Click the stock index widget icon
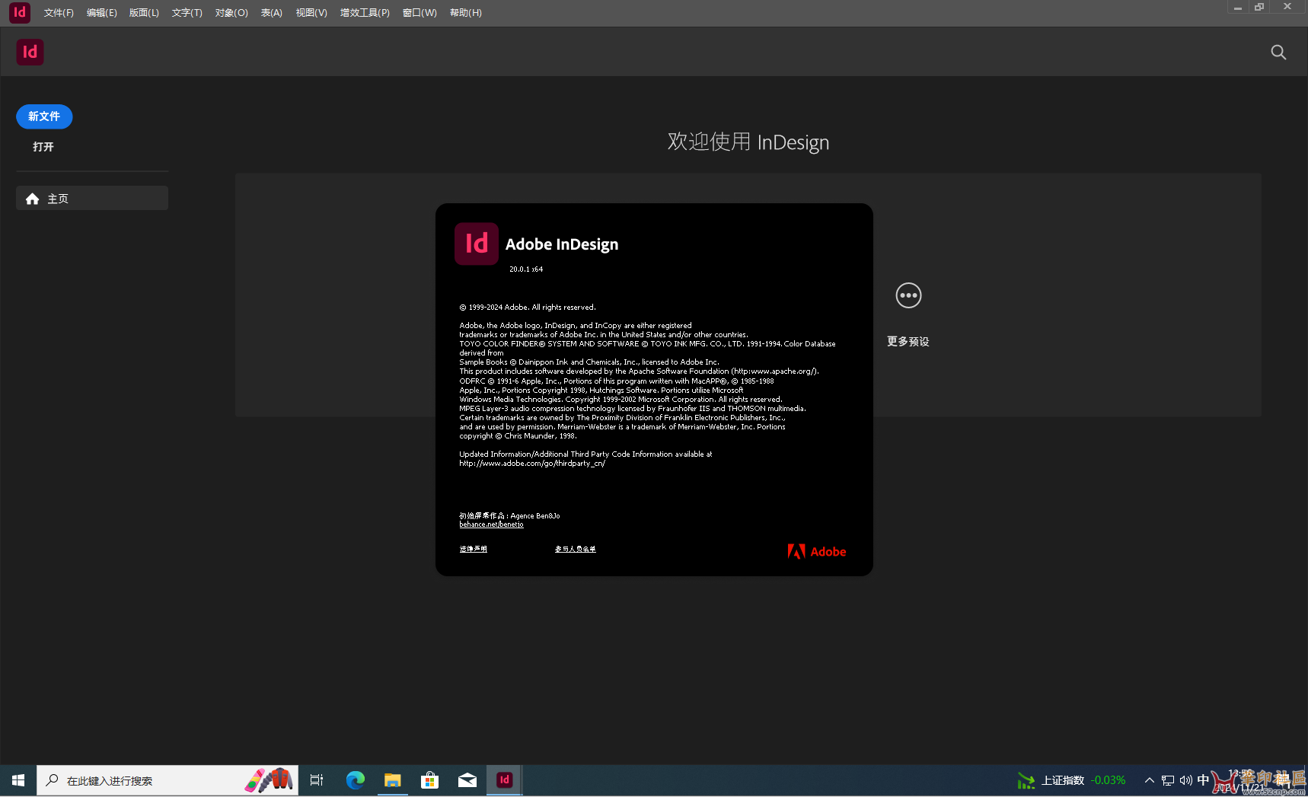The height and width of the screenshot is (797, 1308). pos(1026,780)
